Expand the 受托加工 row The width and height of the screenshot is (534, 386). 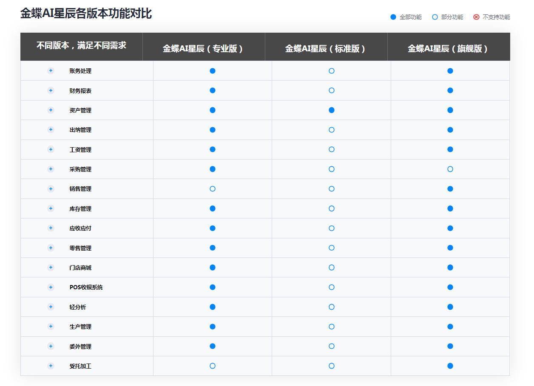click(51, 366)
